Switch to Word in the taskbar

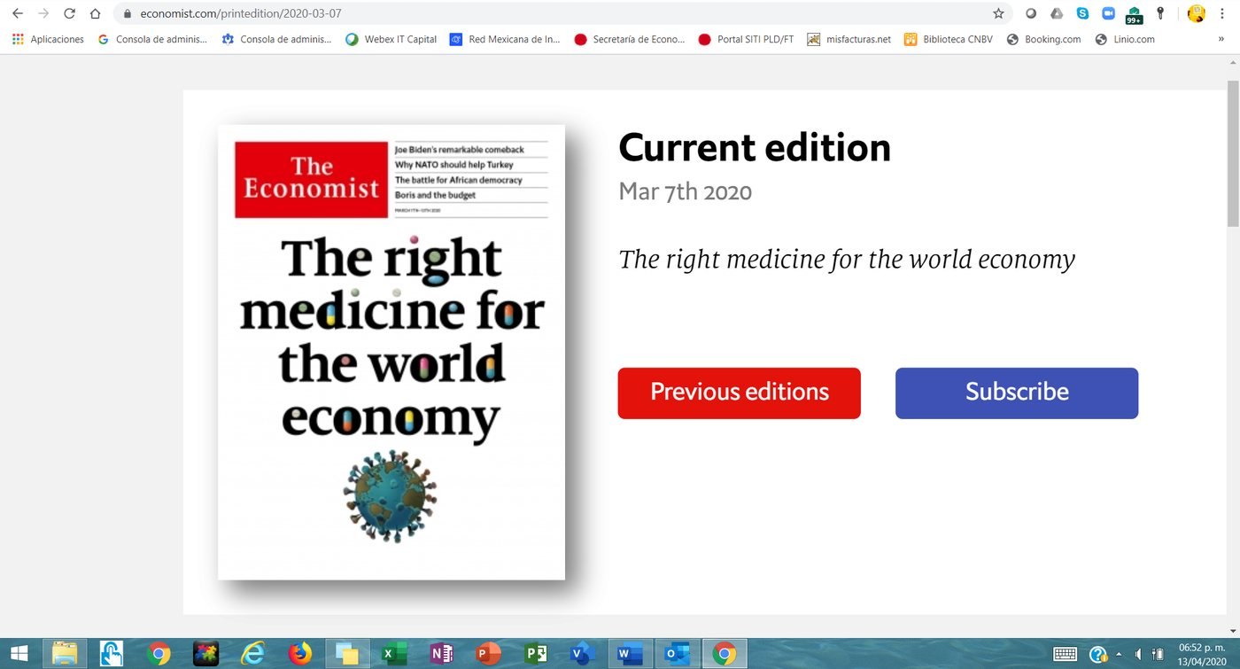pos(630,654)
